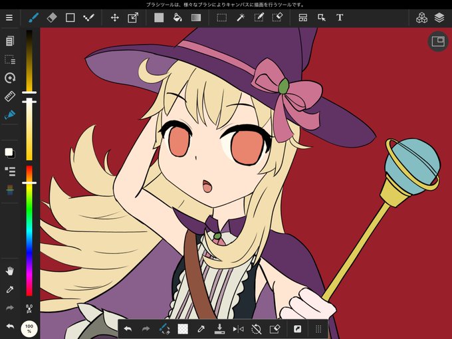Select the Selection Eraser tool
452x339 pixels.
tap(277, 17)
